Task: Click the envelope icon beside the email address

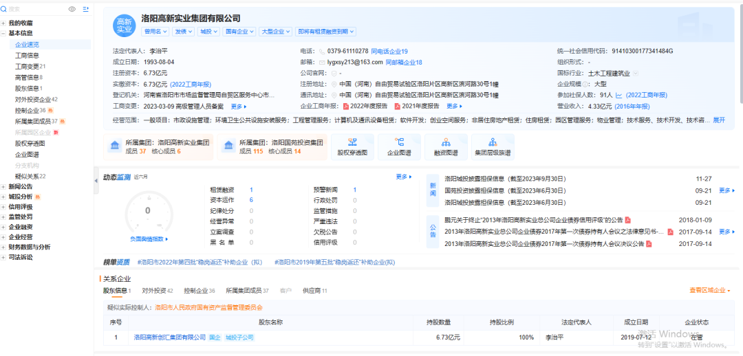Action: pos(322,62)
